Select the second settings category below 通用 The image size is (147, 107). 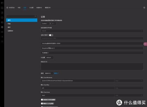[x=22, y=24]
